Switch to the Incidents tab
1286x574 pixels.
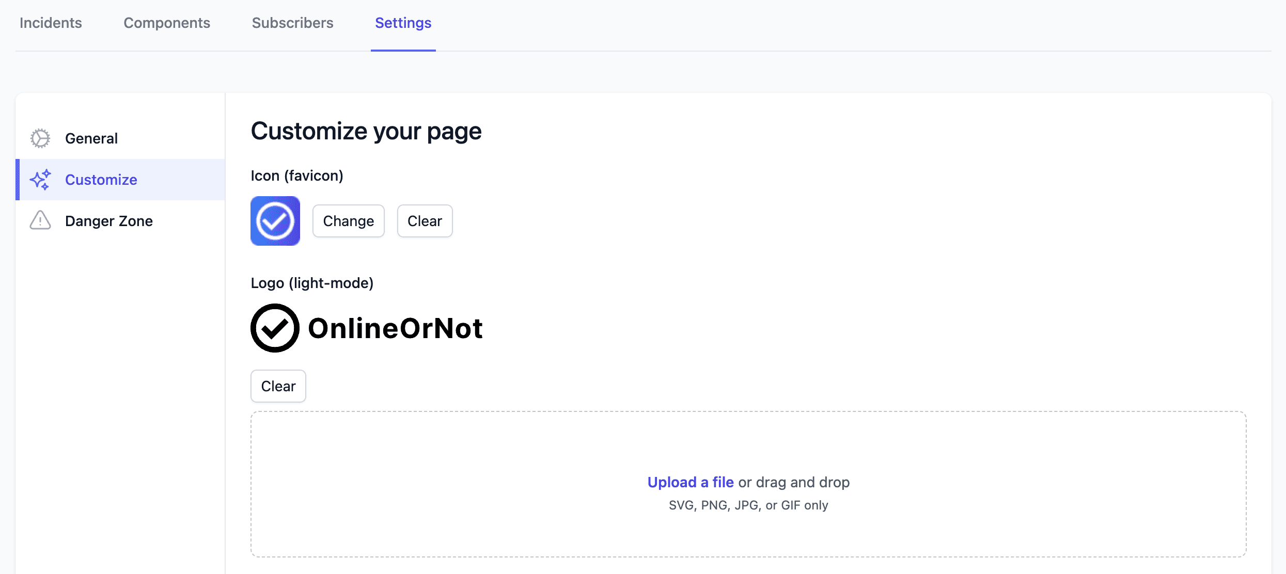tap(50, 23)
